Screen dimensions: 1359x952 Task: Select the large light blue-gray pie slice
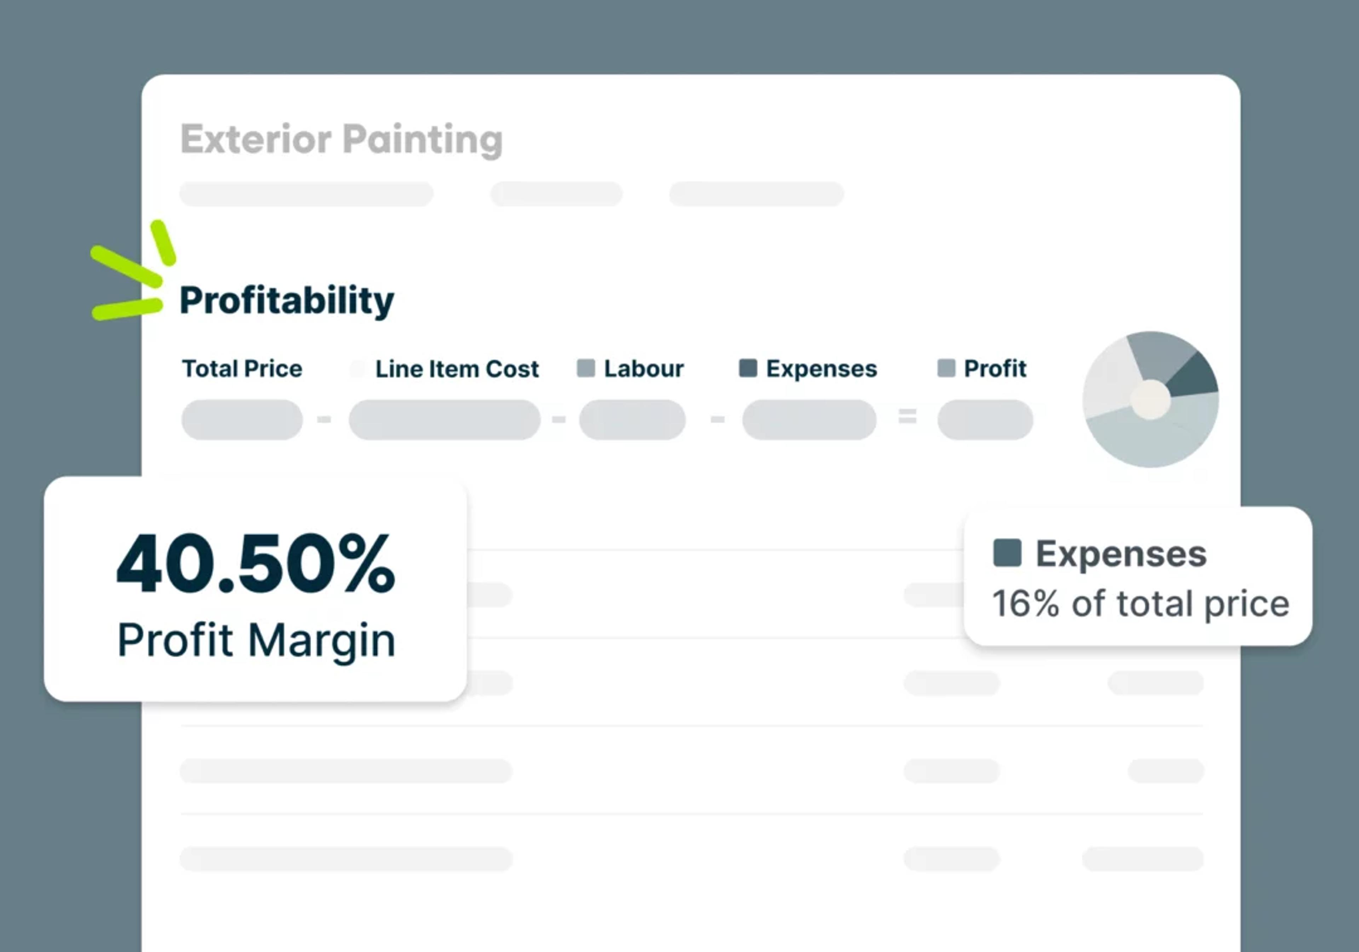[1154, 435]
